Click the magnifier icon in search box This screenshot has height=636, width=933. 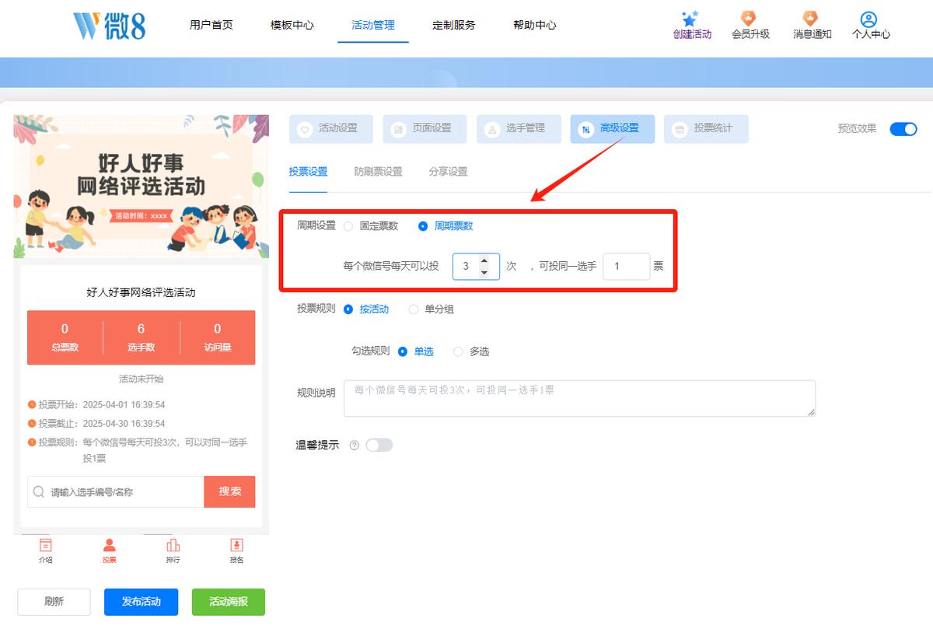39,492
